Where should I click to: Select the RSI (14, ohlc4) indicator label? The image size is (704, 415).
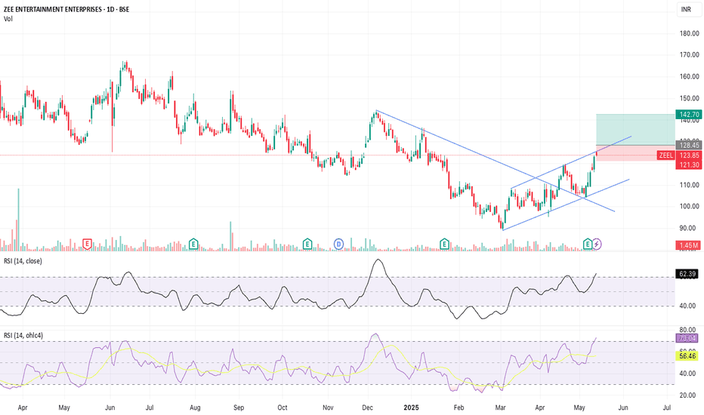click(x=23, y=335)
